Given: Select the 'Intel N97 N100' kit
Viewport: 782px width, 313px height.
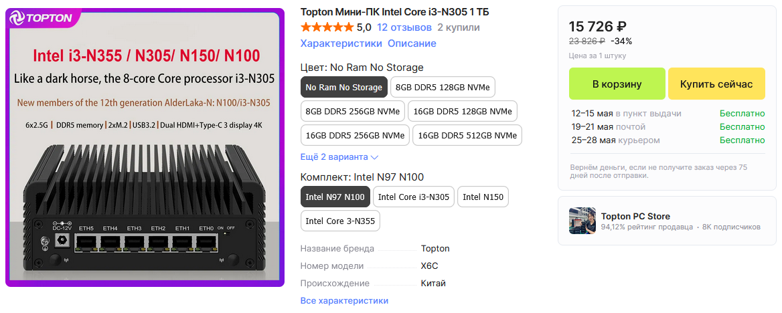Looking at the screenshot, I should [335, 197].
